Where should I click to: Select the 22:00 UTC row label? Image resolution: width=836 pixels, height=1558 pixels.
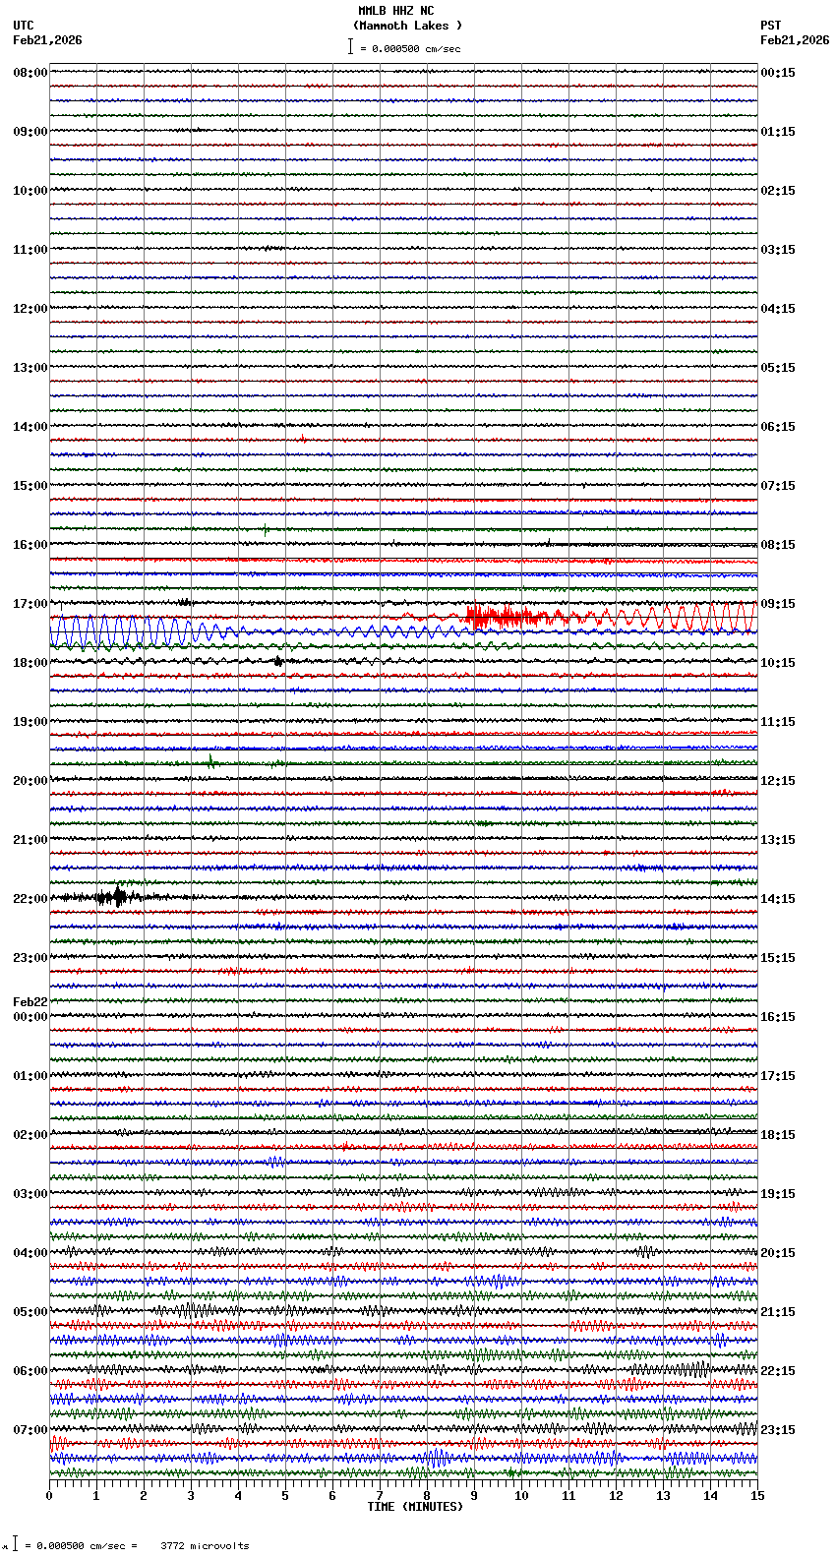pos(30,899)
